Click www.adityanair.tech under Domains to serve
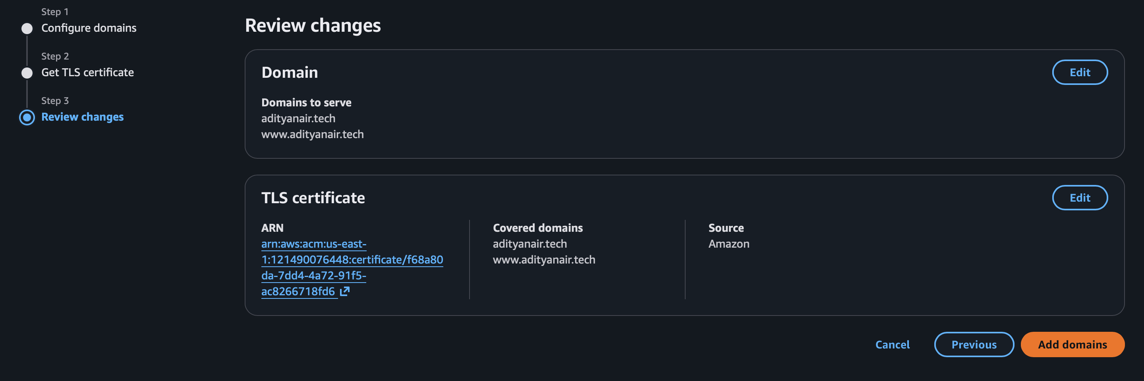1144x381 pixels. tap(312, 135)
